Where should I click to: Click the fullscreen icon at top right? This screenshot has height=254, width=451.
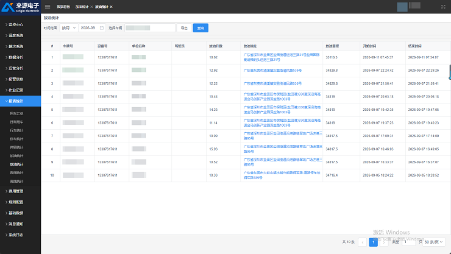coord(443,7)
